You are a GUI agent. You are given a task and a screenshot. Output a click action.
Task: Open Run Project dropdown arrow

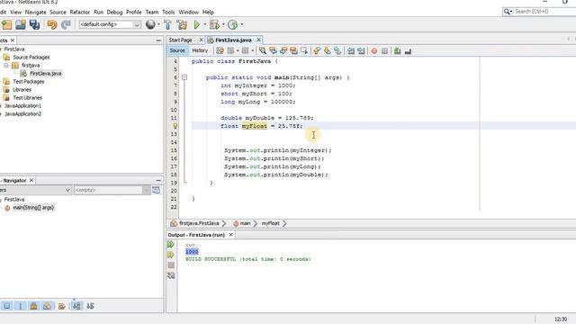(x=204, y=24)
